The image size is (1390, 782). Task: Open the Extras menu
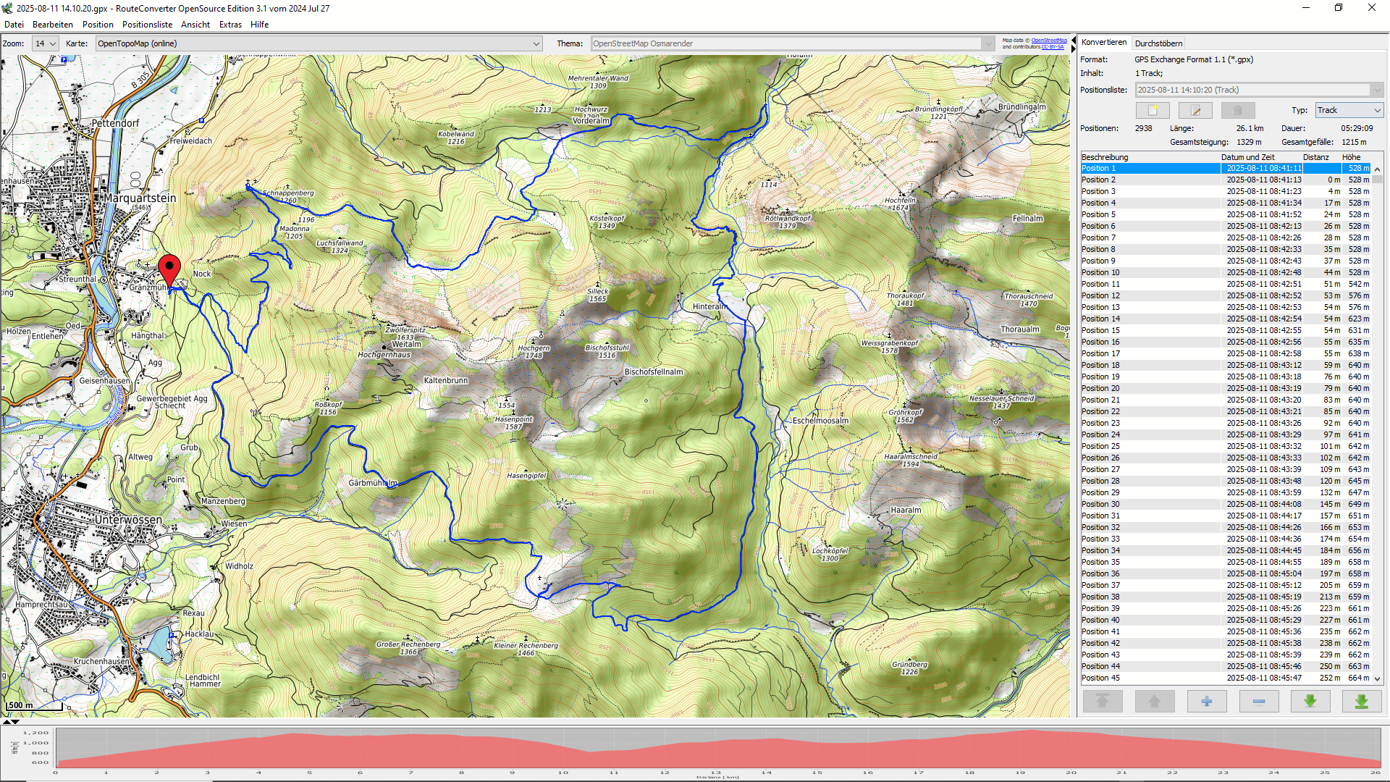[x=230, y=25]
